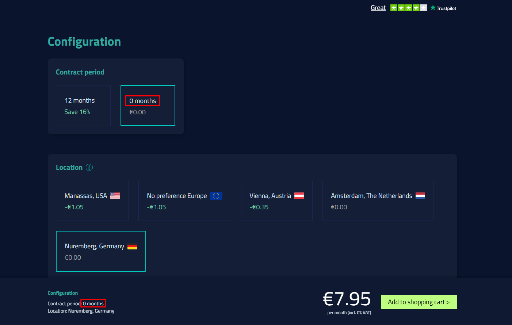Screen dimensions: 512x325
Task: Open the Great rating link
Action: point(378,8)
